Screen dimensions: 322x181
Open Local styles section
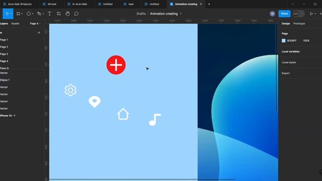289,62
